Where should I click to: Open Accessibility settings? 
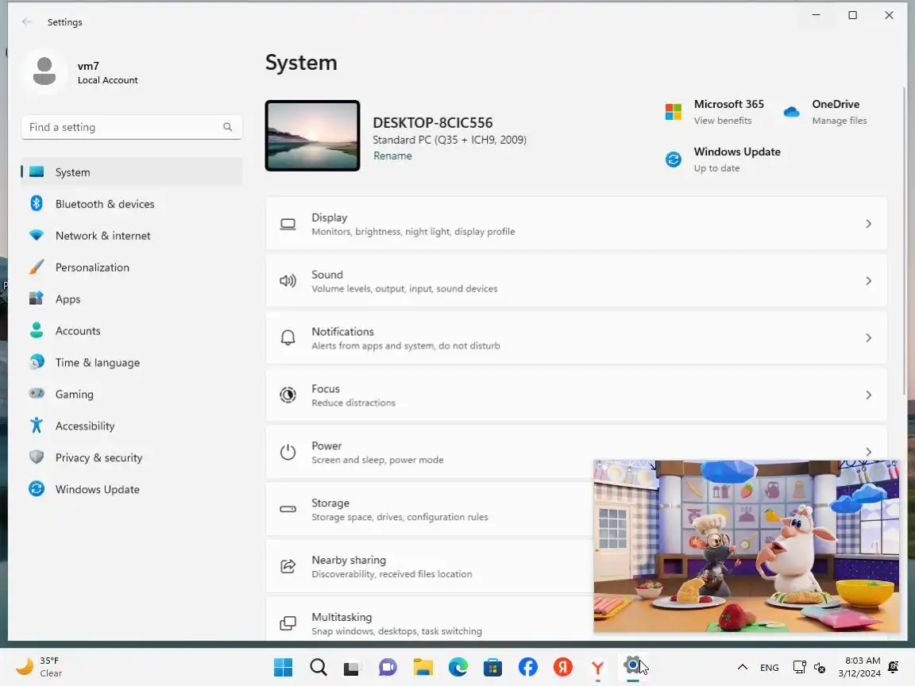131,426
